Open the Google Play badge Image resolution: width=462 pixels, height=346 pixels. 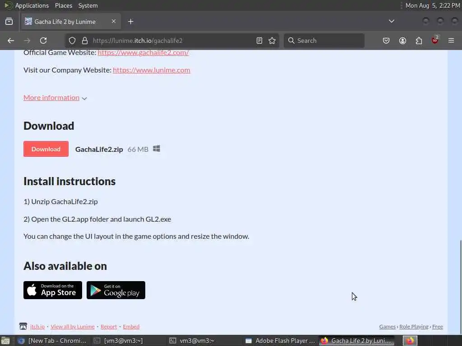coord(116,290)
